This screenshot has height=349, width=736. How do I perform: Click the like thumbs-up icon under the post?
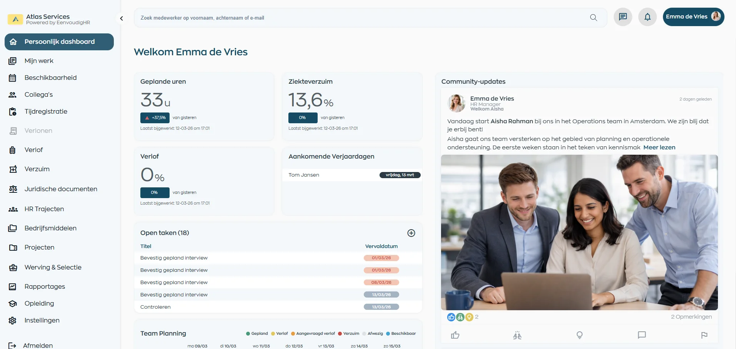(x=455, y=335)
